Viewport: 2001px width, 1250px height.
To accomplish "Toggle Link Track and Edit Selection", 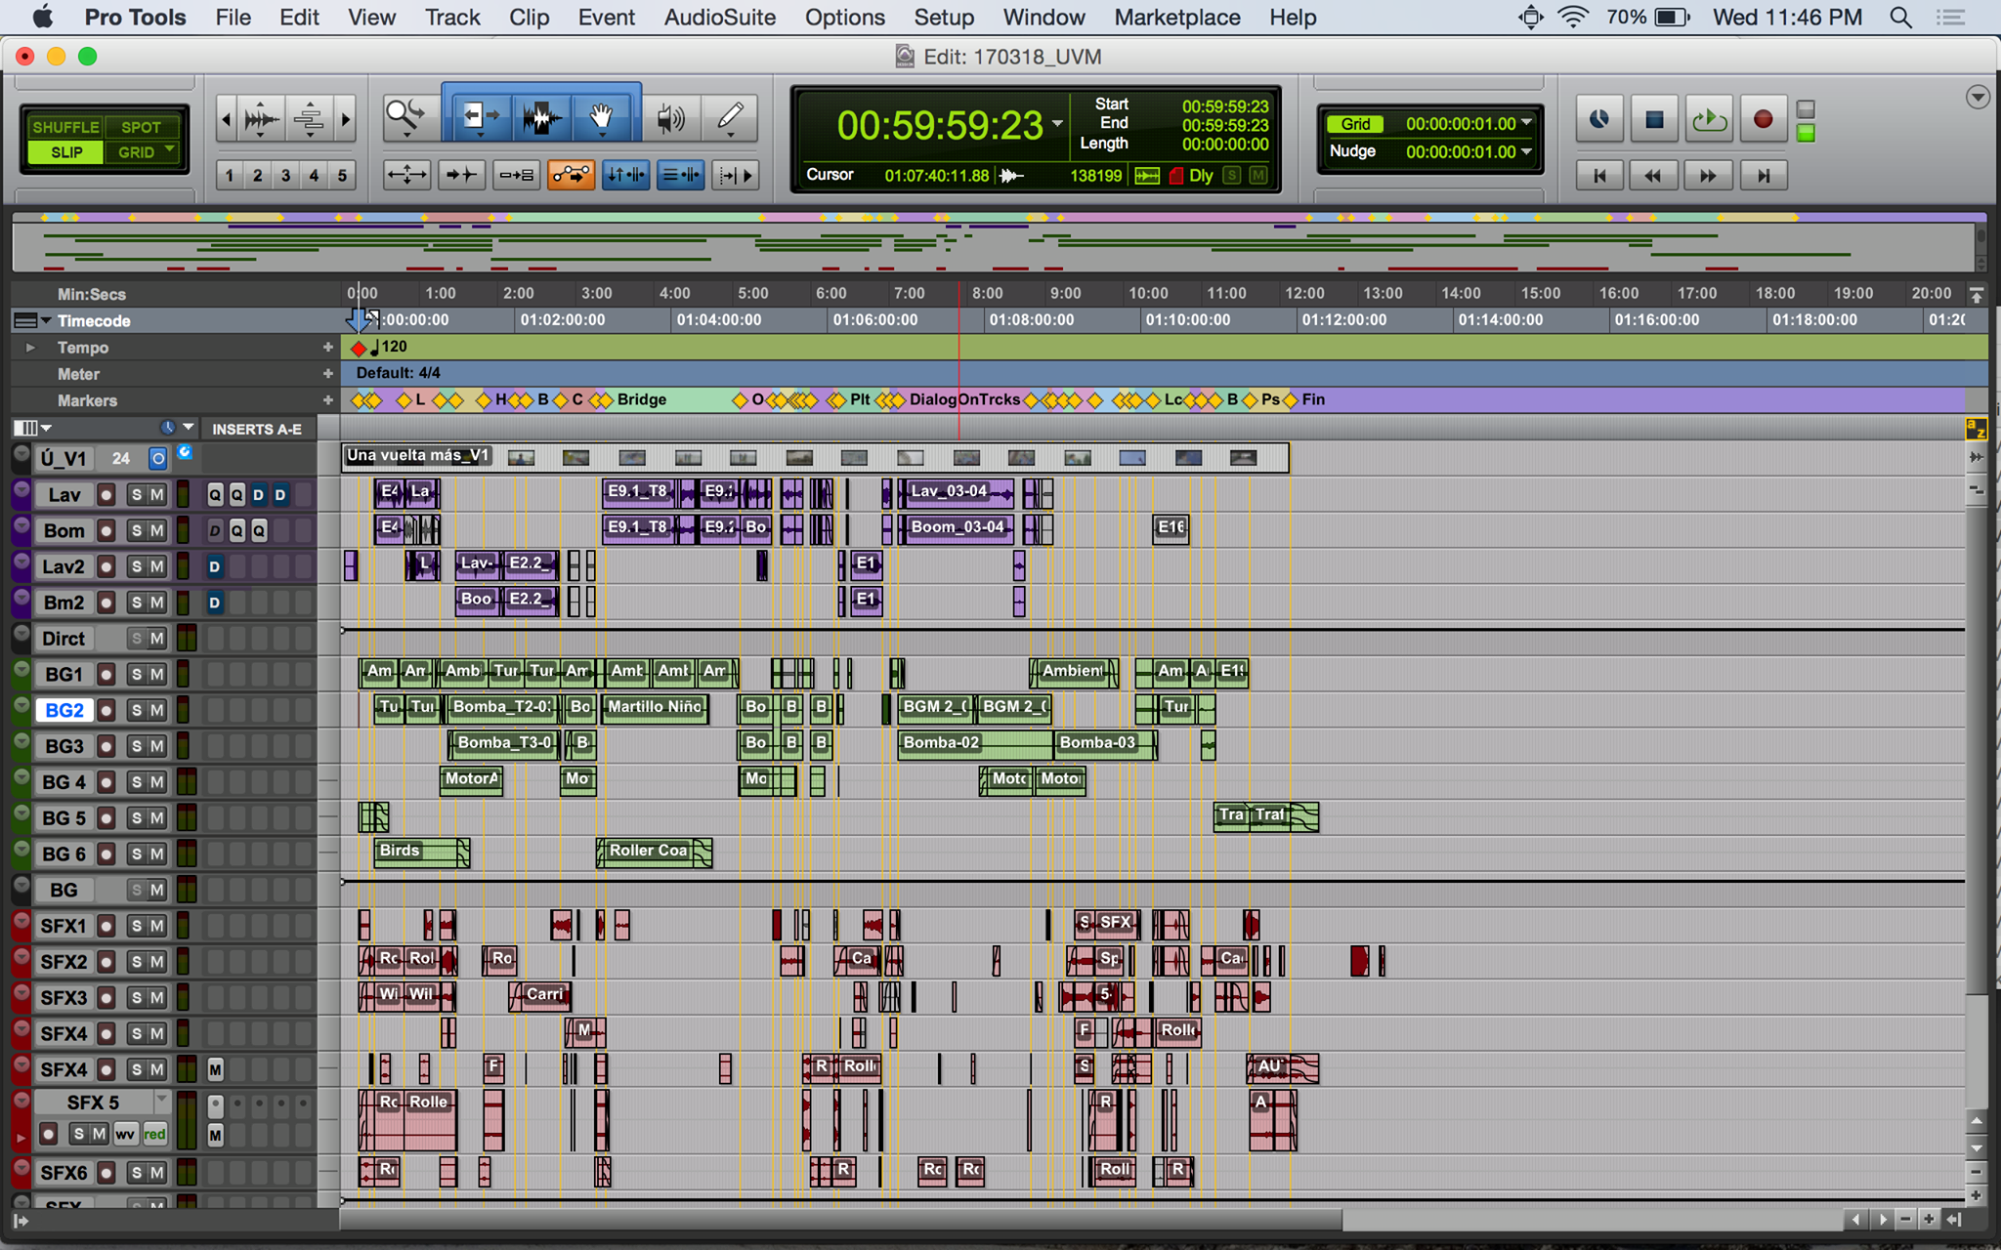I will (680, 175).
